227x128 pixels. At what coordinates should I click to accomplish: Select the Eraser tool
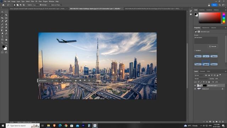(6, 27)
